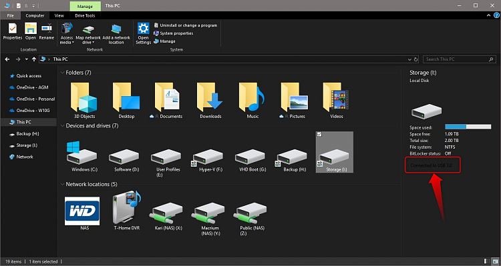Open Properties in the Computer ribbon

(13, 31)
